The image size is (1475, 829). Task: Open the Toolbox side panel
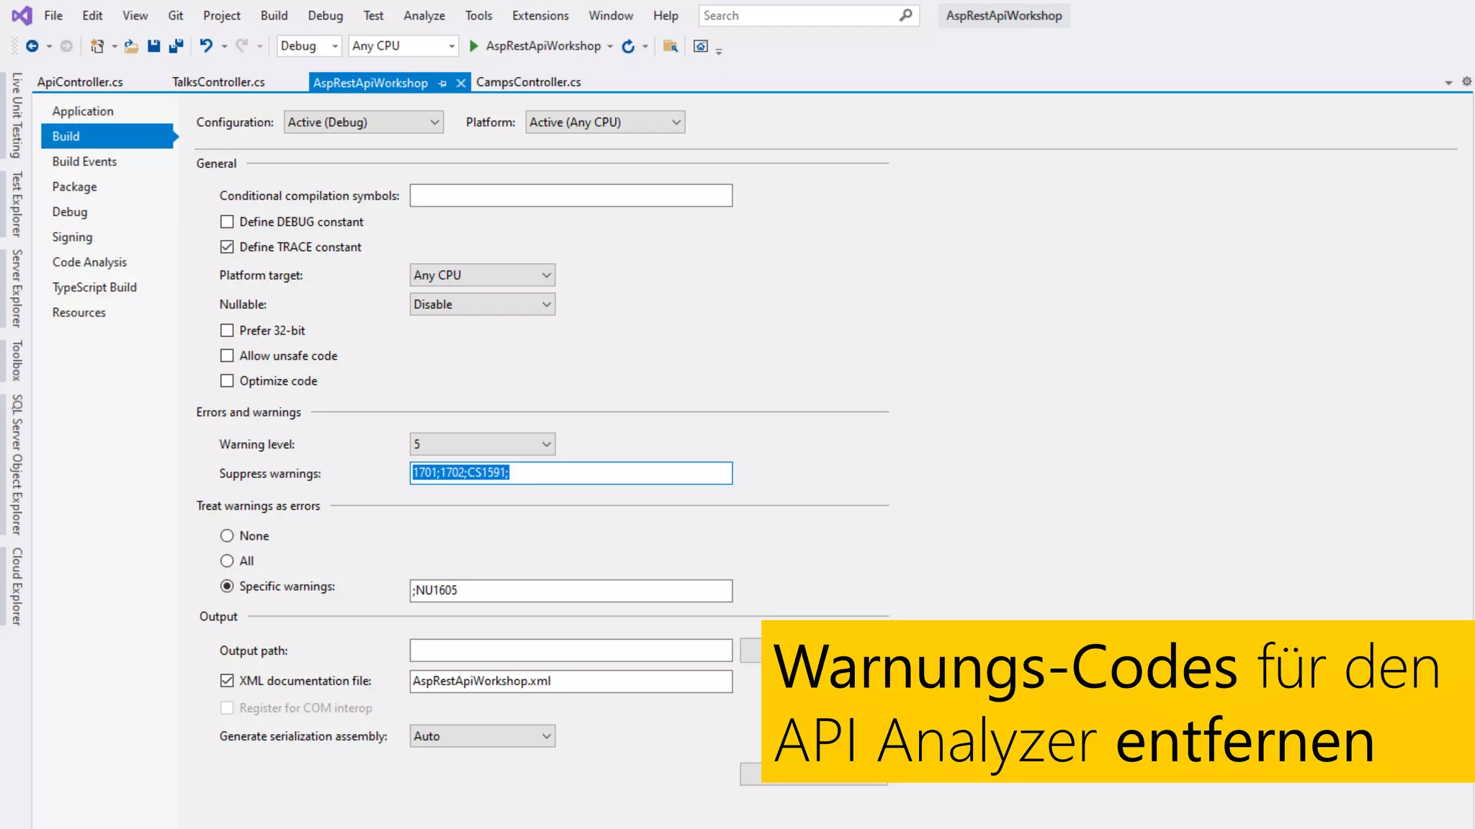point(17,361)
